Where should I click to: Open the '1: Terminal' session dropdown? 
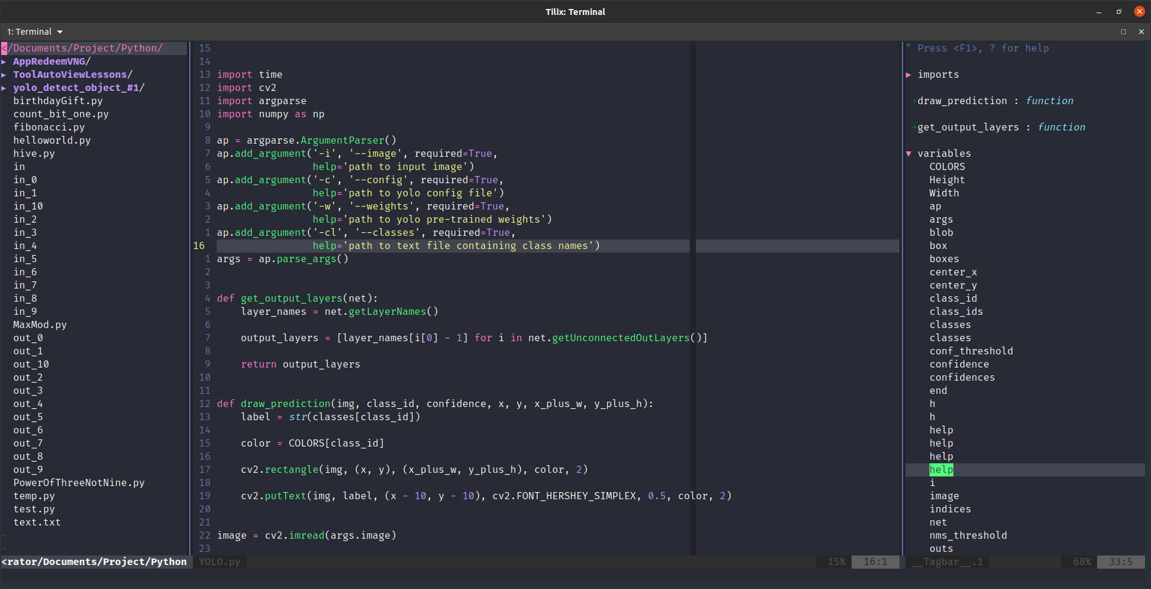[34, 31]
